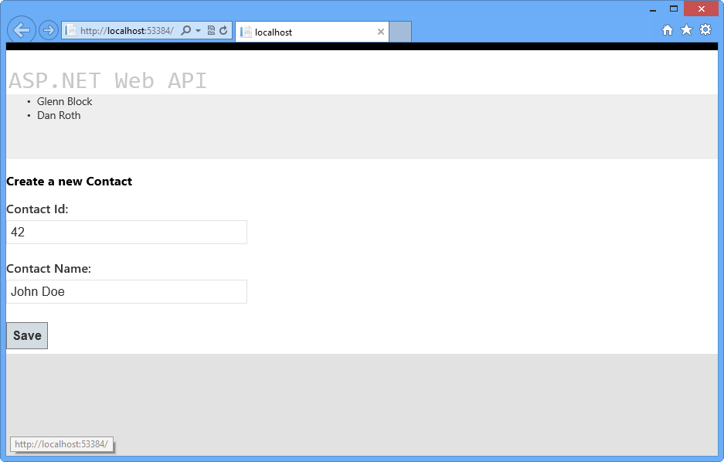Close the localhost tab

coord(380,32)
